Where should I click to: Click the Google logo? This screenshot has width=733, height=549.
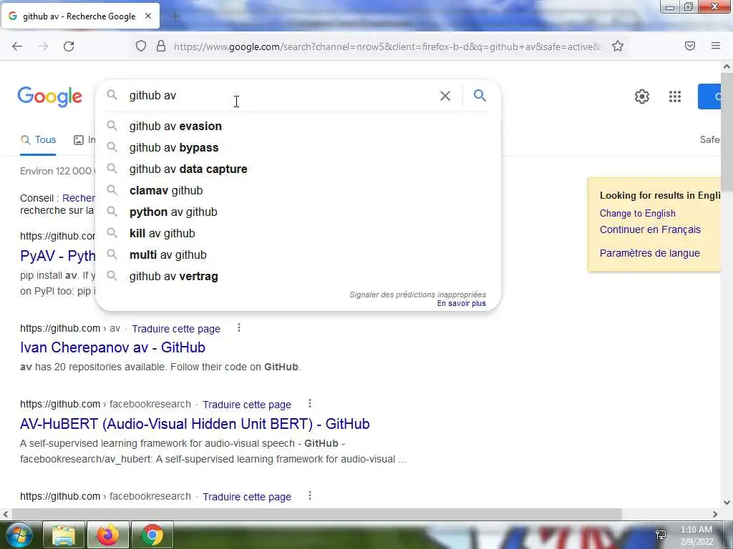pyautogui.click(x=49, y=97)
